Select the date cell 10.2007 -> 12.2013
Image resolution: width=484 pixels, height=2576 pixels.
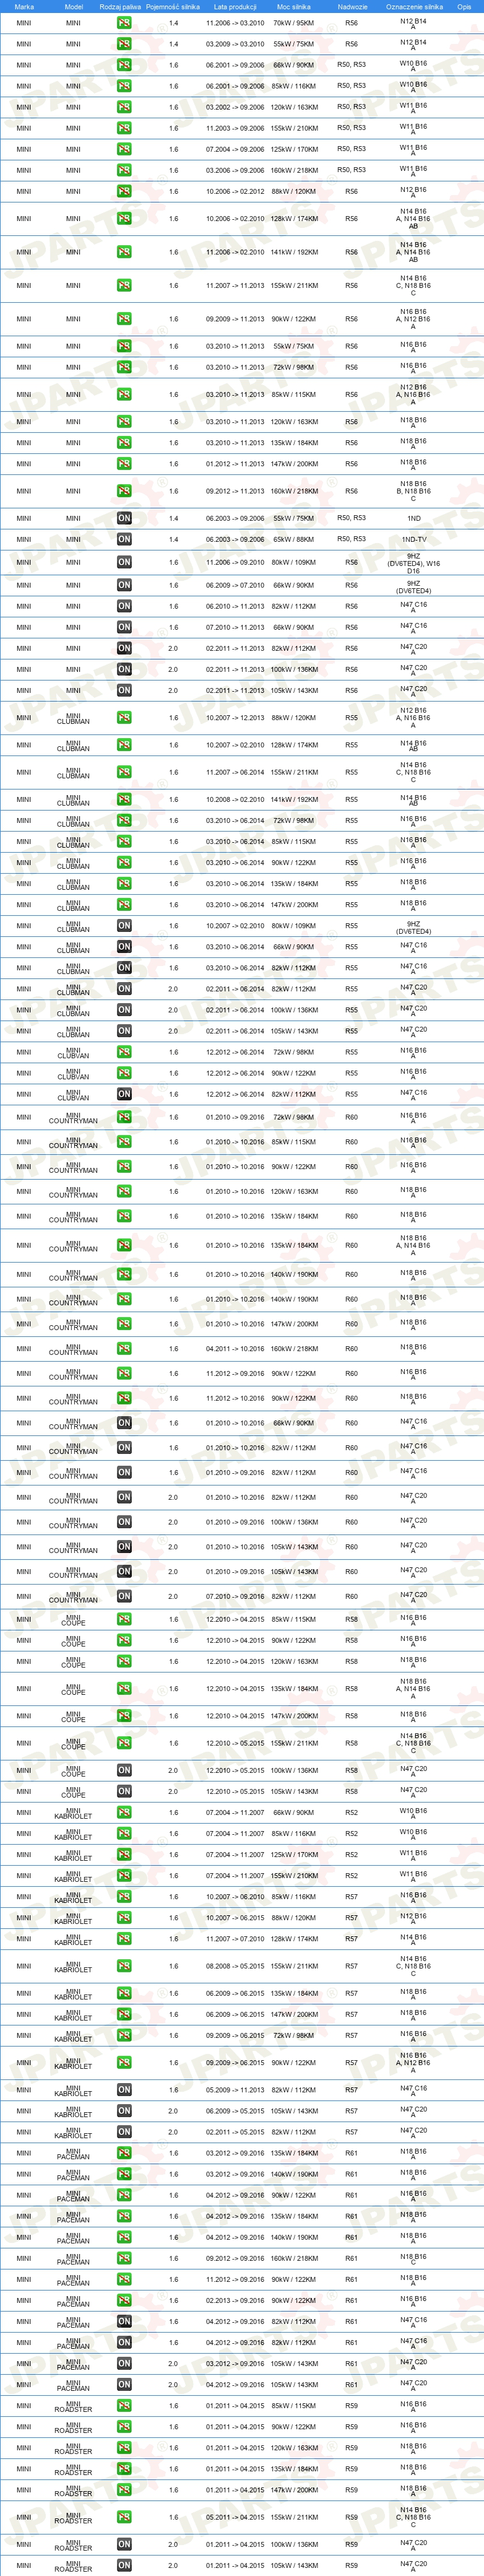[x=235, y=718]
